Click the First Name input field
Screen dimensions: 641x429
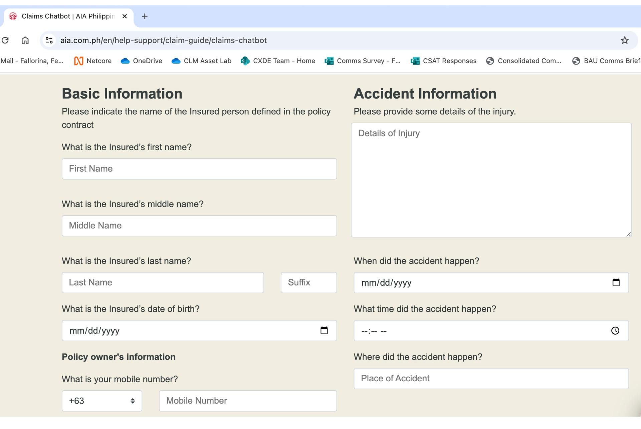[199, 169]
